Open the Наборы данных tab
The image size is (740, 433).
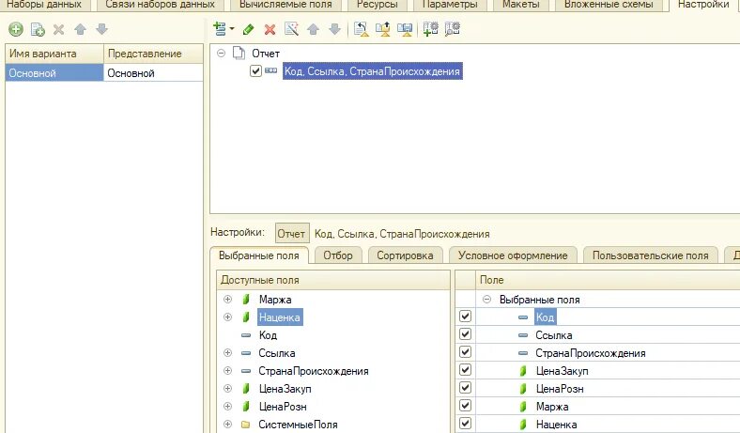44,5
